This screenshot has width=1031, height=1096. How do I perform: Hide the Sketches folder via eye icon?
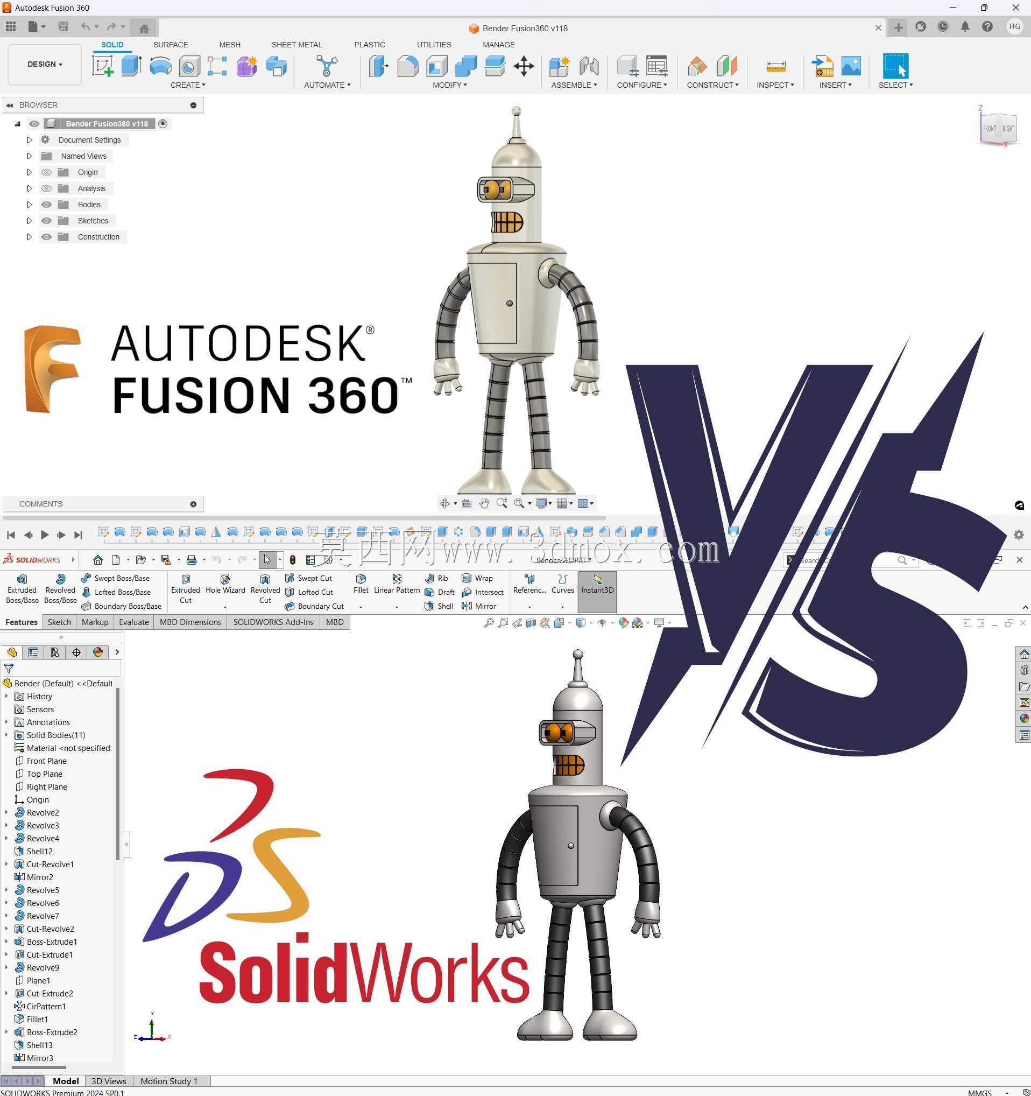47,221
